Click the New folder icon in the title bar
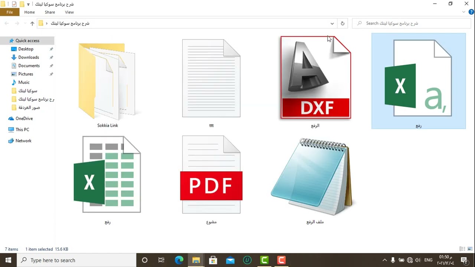475x267 pixels. (22, 4)
